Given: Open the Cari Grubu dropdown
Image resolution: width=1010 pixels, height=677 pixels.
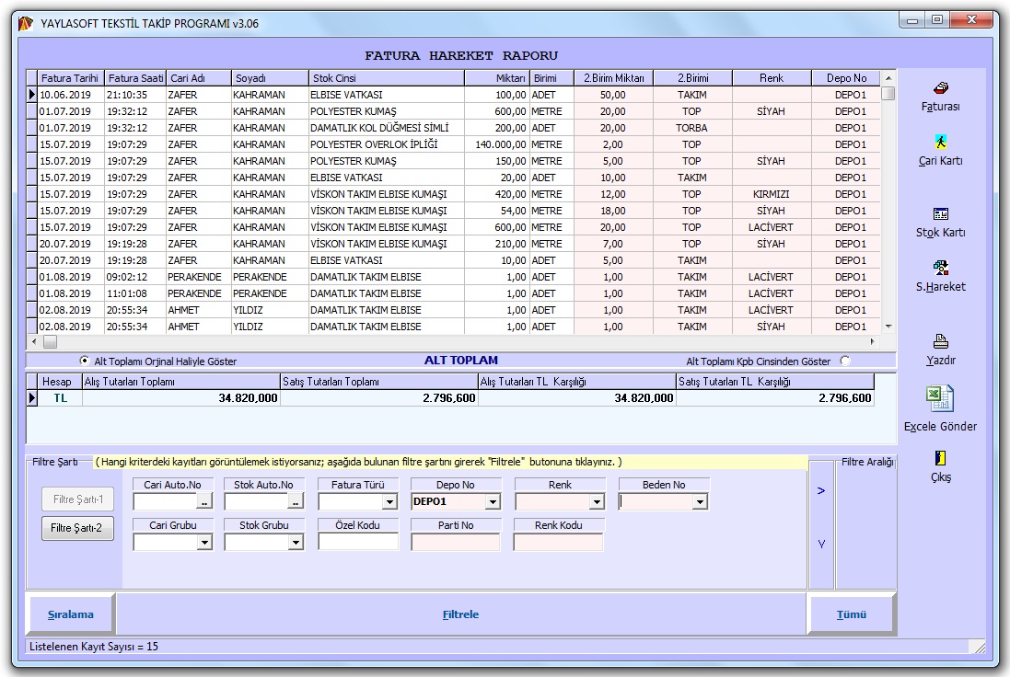Looking at the screenshot, I should [x=204, y=543].
